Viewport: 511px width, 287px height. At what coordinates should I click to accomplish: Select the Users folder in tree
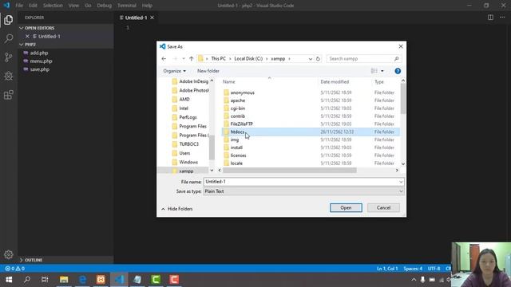tap(184, 153)
